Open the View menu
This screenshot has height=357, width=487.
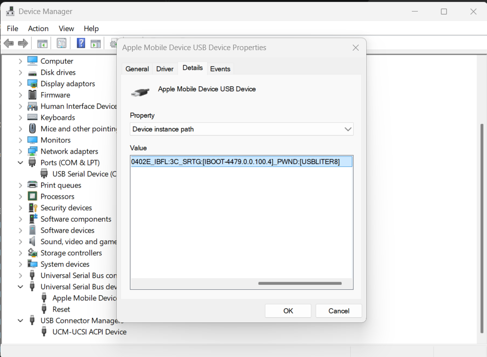point(66,29)
